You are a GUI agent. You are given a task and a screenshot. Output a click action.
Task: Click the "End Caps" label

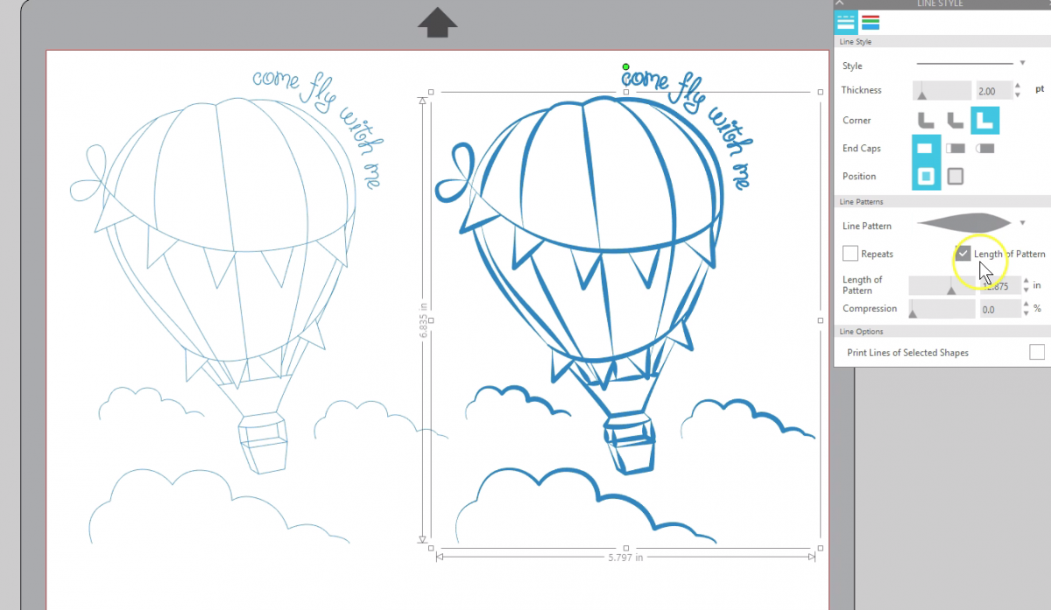point(861,149)
